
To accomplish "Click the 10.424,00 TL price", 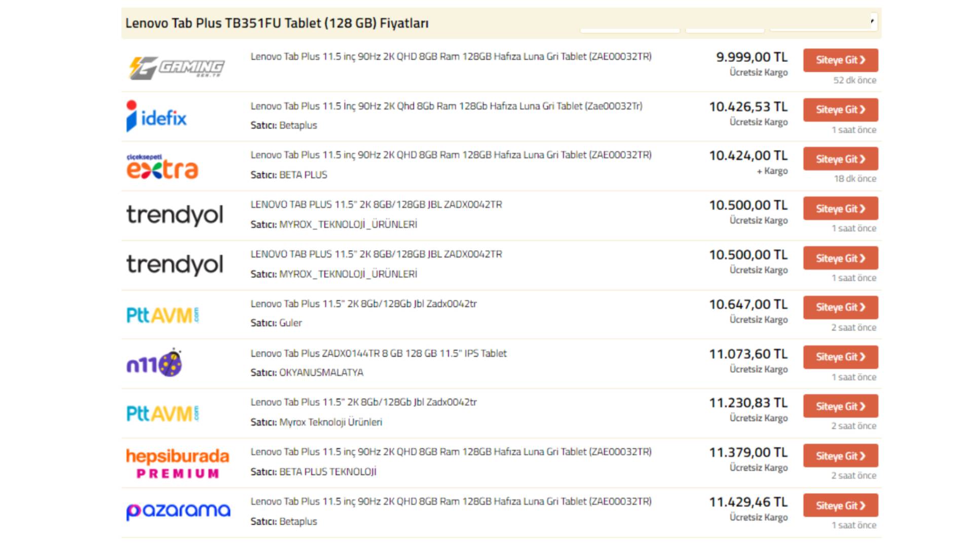I will pos(749,155).
